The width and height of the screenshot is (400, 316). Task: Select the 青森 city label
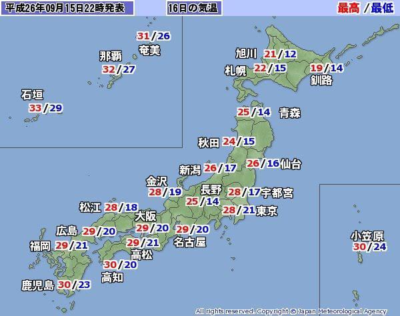pyautogui.click(x=289, y=112)
